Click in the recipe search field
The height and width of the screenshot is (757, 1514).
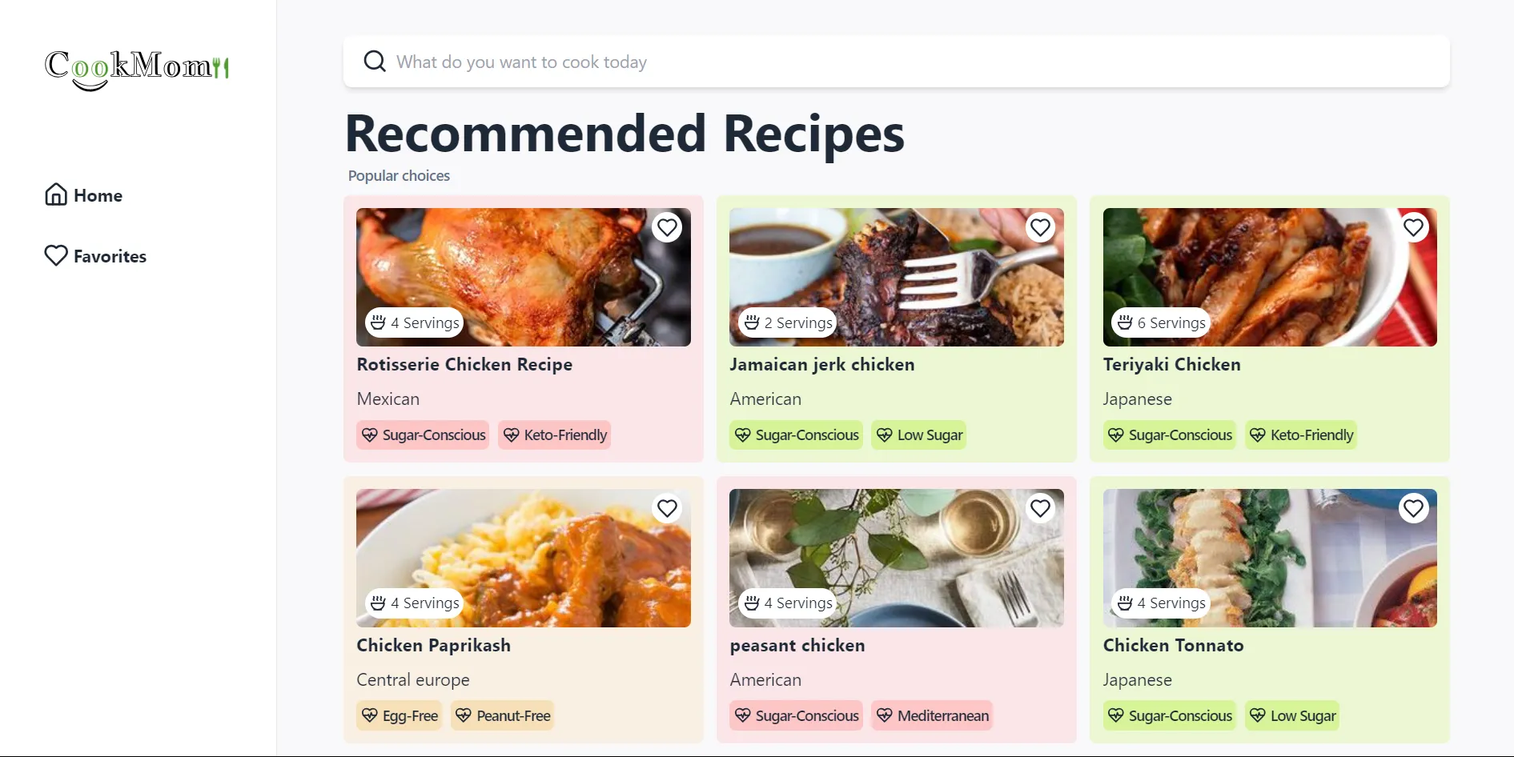897,62
